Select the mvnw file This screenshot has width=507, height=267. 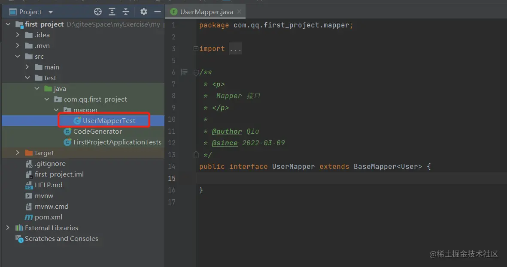(x=44, y=196)
